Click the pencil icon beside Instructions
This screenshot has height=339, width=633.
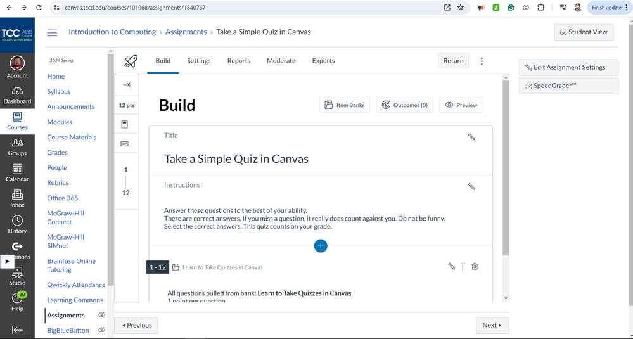click(x=471, y=187)
